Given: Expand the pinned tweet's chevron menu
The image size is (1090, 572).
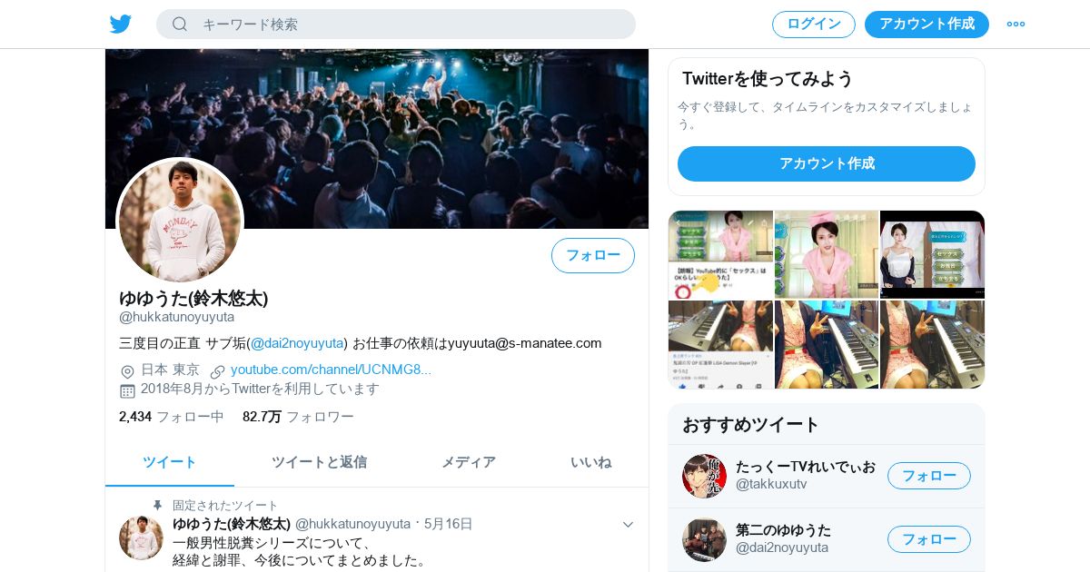Looking at the screenshot, I should (628, 524).
